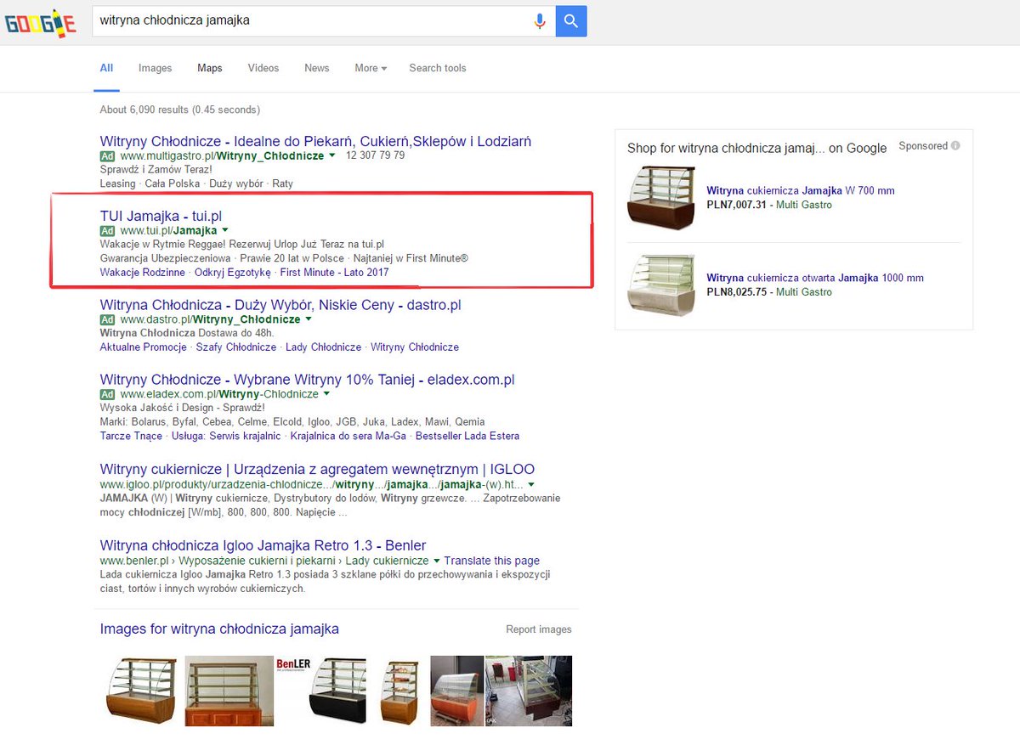Switch to the Maps tab
Image resolution: width=1020 pixels, height=739 pixels.
(210, 68)
